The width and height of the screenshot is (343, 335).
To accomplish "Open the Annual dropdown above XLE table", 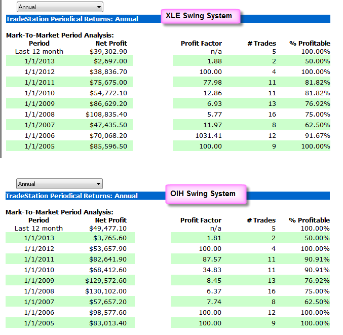I will pyautogui.click(x=60, y=7).
